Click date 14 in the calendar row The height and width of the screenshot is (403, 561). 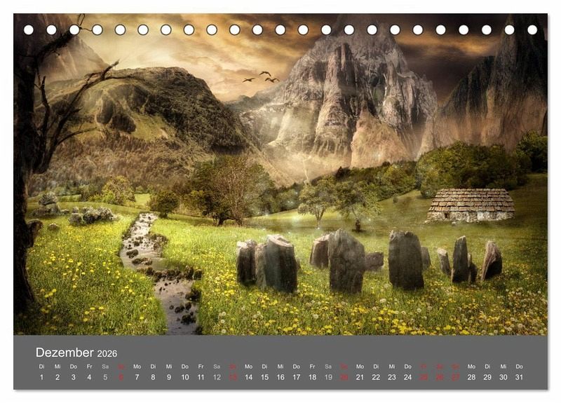[x=248, y=377]
